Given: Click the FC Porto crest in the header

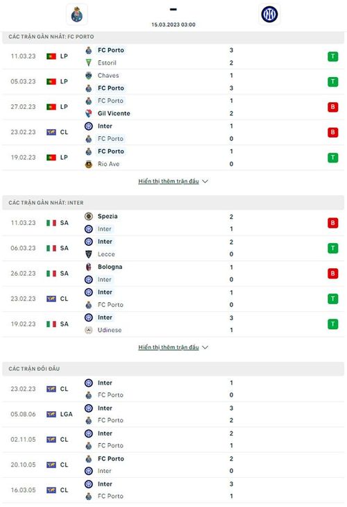Looking at the screenshot, I should pos(77,15).
